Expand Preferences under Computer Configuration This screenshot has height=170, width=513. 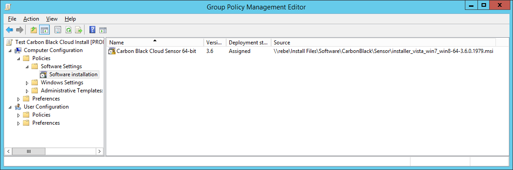point(18,99)
